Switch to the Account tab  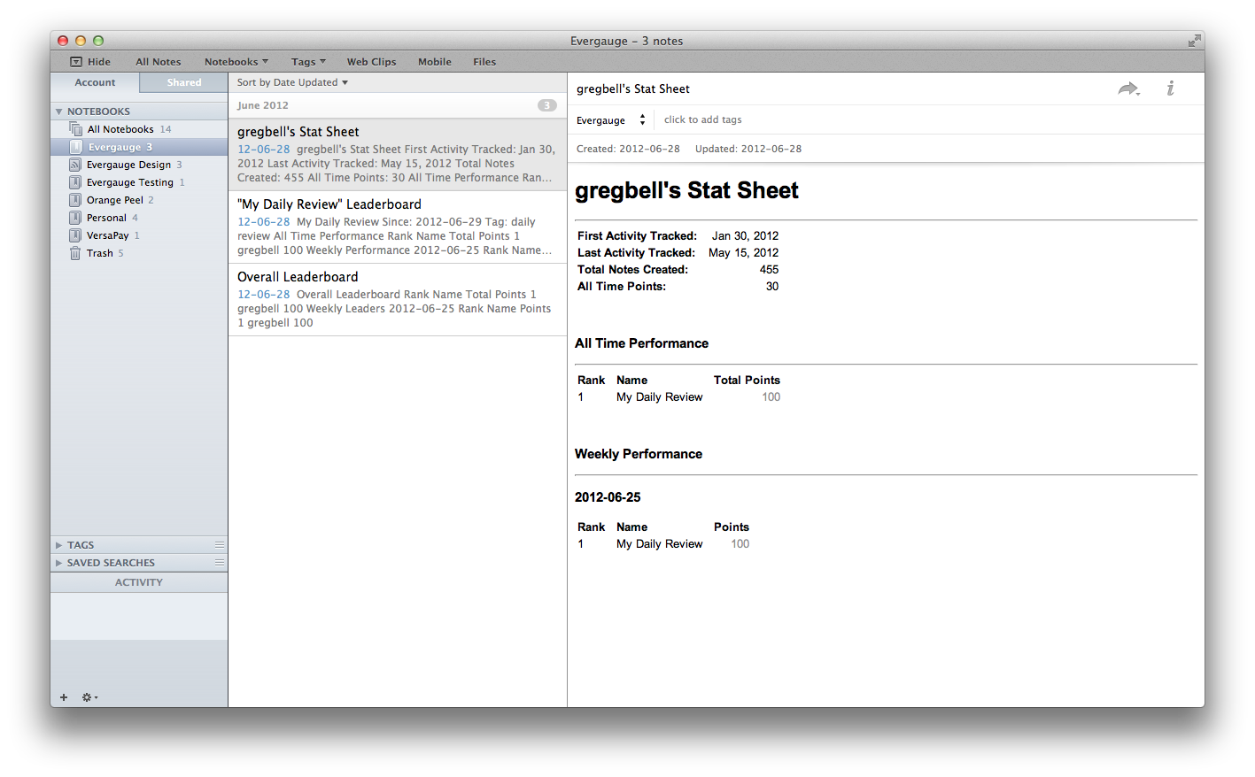click(x=95, y=82)
